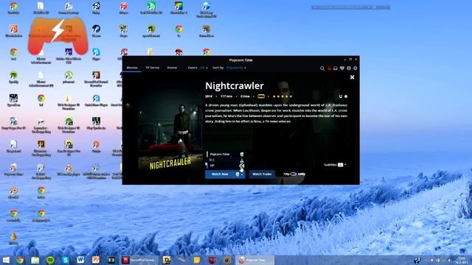This screenshot has width=472, height=265.
Task: Open Word from the taskbar
Action: [80, 260]
